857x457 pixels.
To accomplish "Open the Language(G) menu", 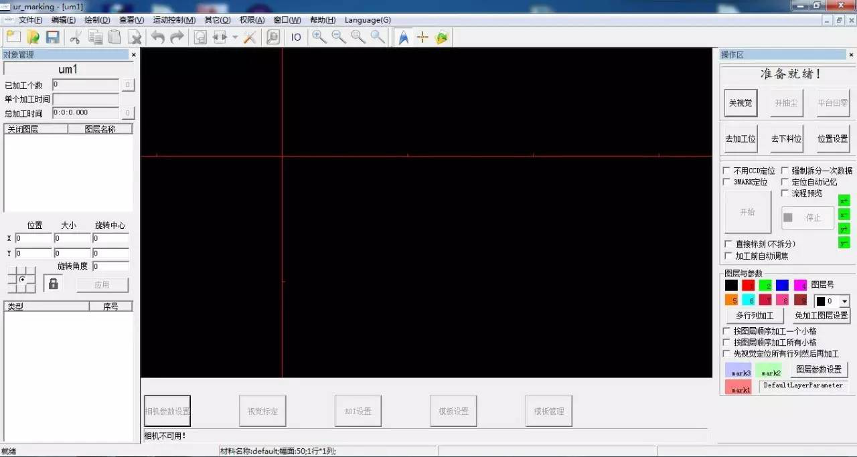I will click(368, 20).
